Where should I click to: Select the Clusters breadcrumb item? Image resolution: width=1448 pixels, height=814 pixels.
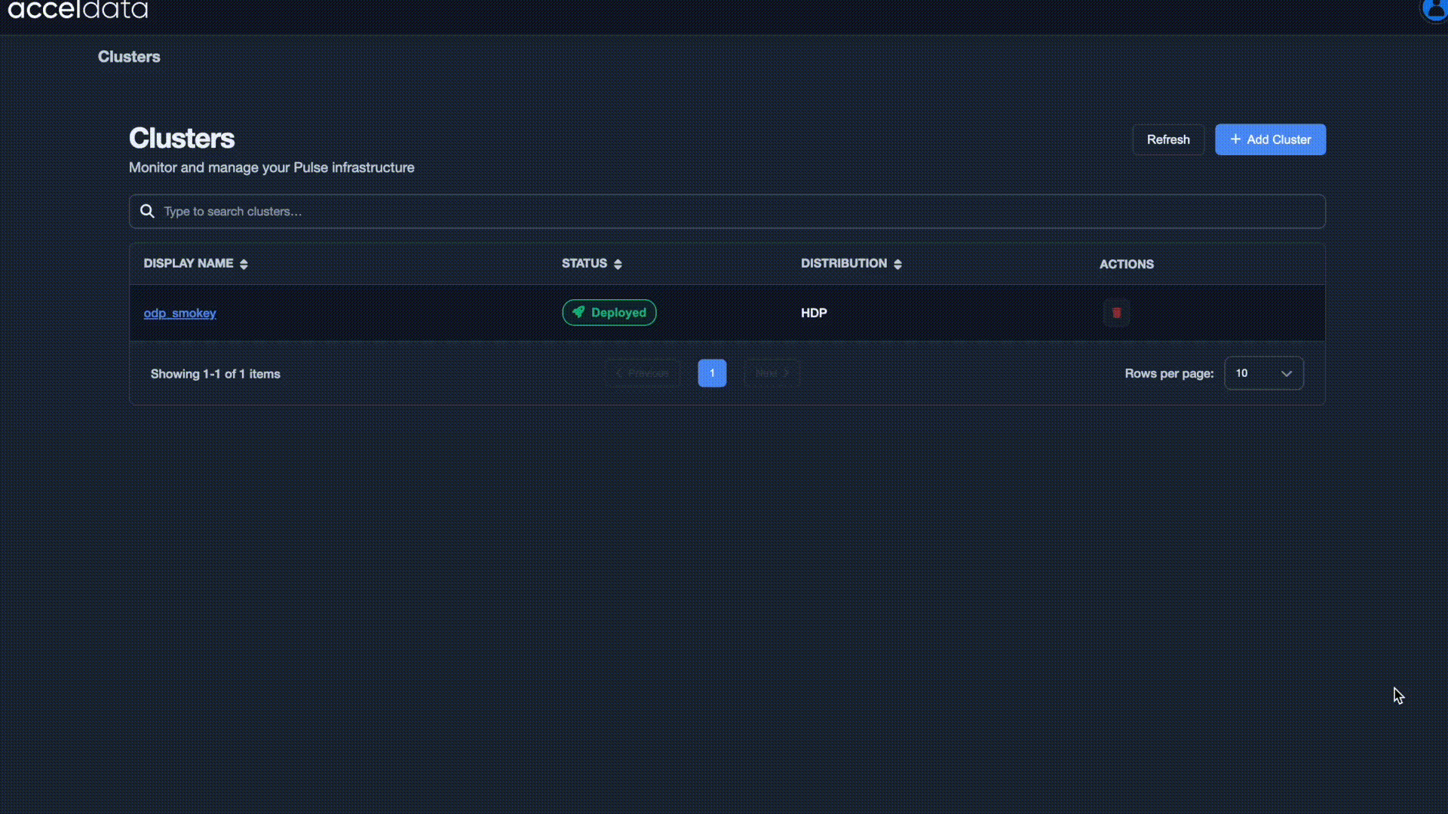click(x=129, y=57)
